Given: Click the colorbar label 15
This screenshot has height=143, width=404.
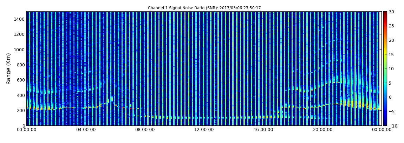Looking at the screenshot, I should click(x=391, y=54).
